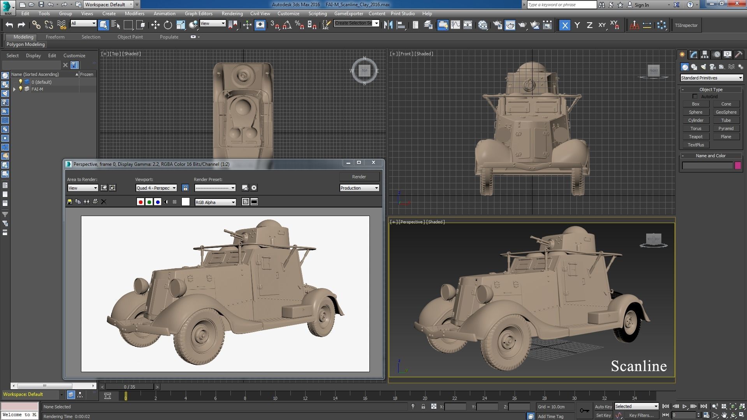Open the Modifiers menu

point(135,13)
